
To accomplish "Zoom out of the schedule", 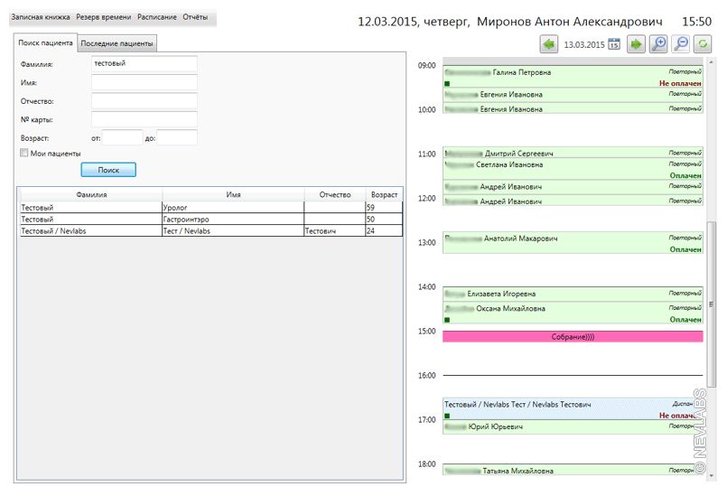I will click(x=681, y=43).
